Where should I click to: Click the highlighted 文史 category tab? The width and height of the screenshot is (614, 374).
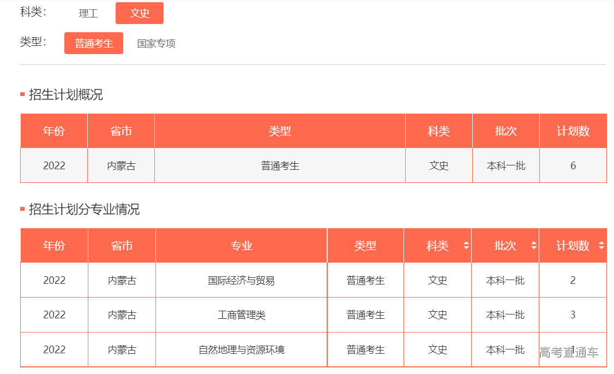click(x=140, y=13)
